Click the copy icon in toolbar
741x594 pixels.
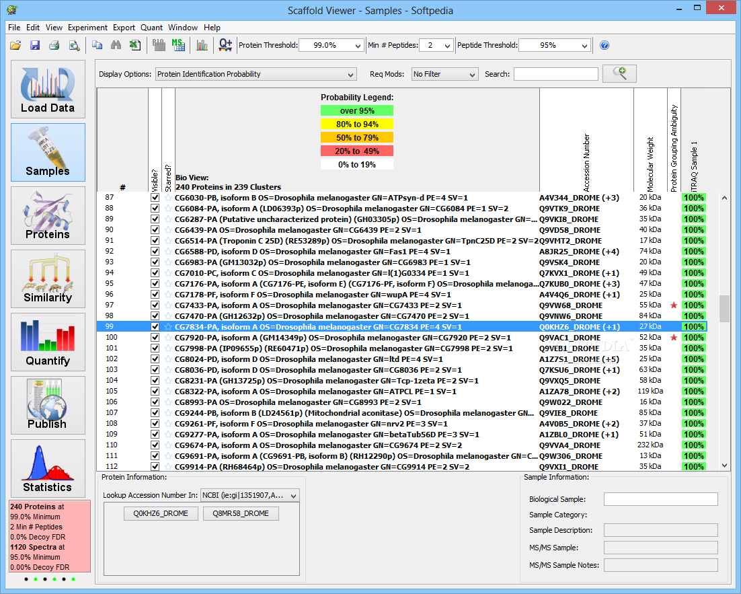tap(97, 45)
